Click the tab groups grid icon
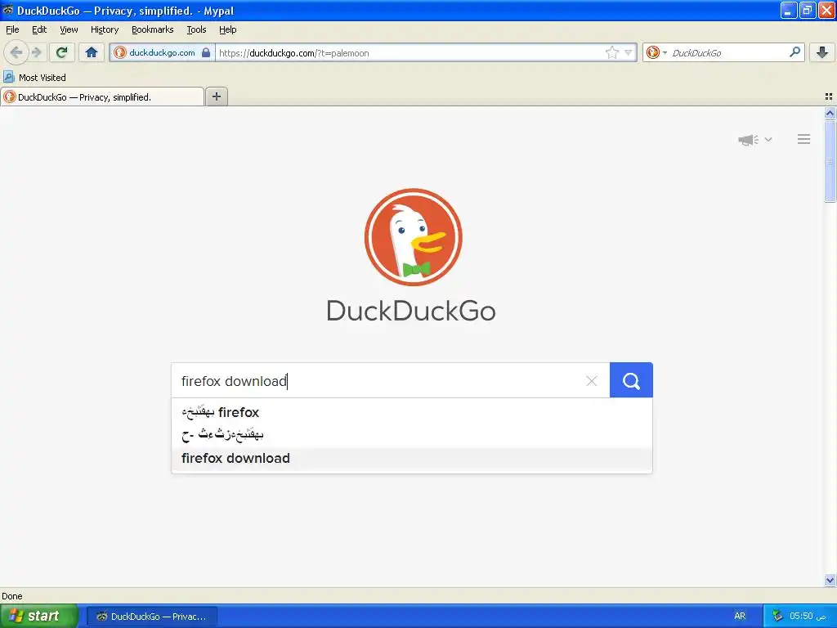Image resolution: width=837 pixels, height=628 pixels. click(x=829, y=96)
